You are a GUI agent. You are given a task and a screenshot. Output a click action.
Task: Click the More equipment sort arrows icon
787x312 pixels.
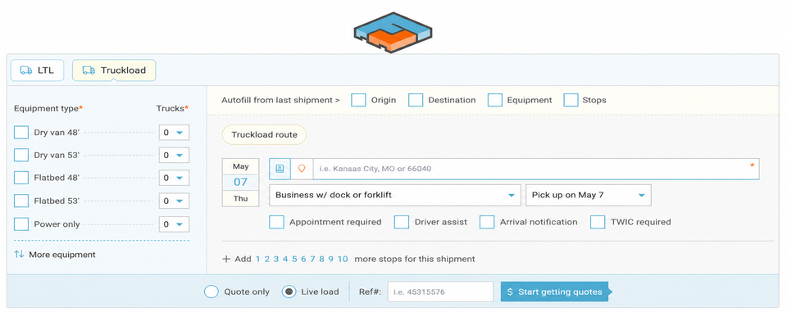point(19,255)
